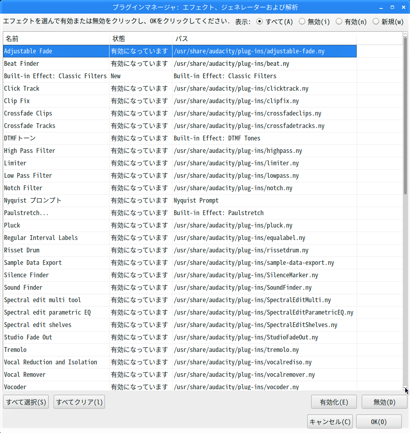Select the 新規(w) display filter
The width and height of the screenshot is (410, 433).
click(376, 22)
